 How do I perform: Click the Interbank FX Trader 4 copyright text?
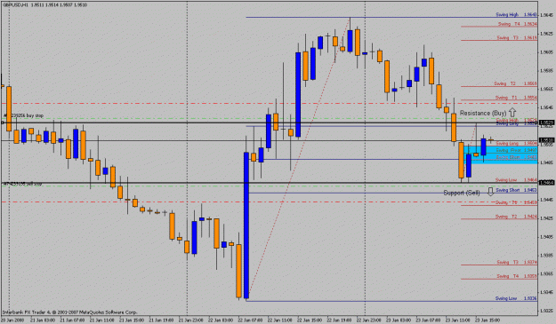pyautogui.click(x=69, y=312)
